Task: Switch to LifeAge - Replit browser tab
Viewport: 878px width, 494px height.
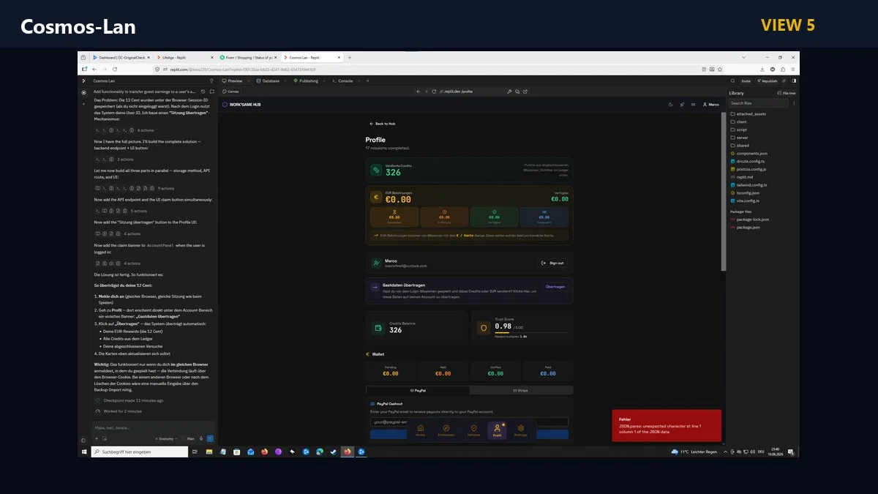Action: (x=185, y=57)
